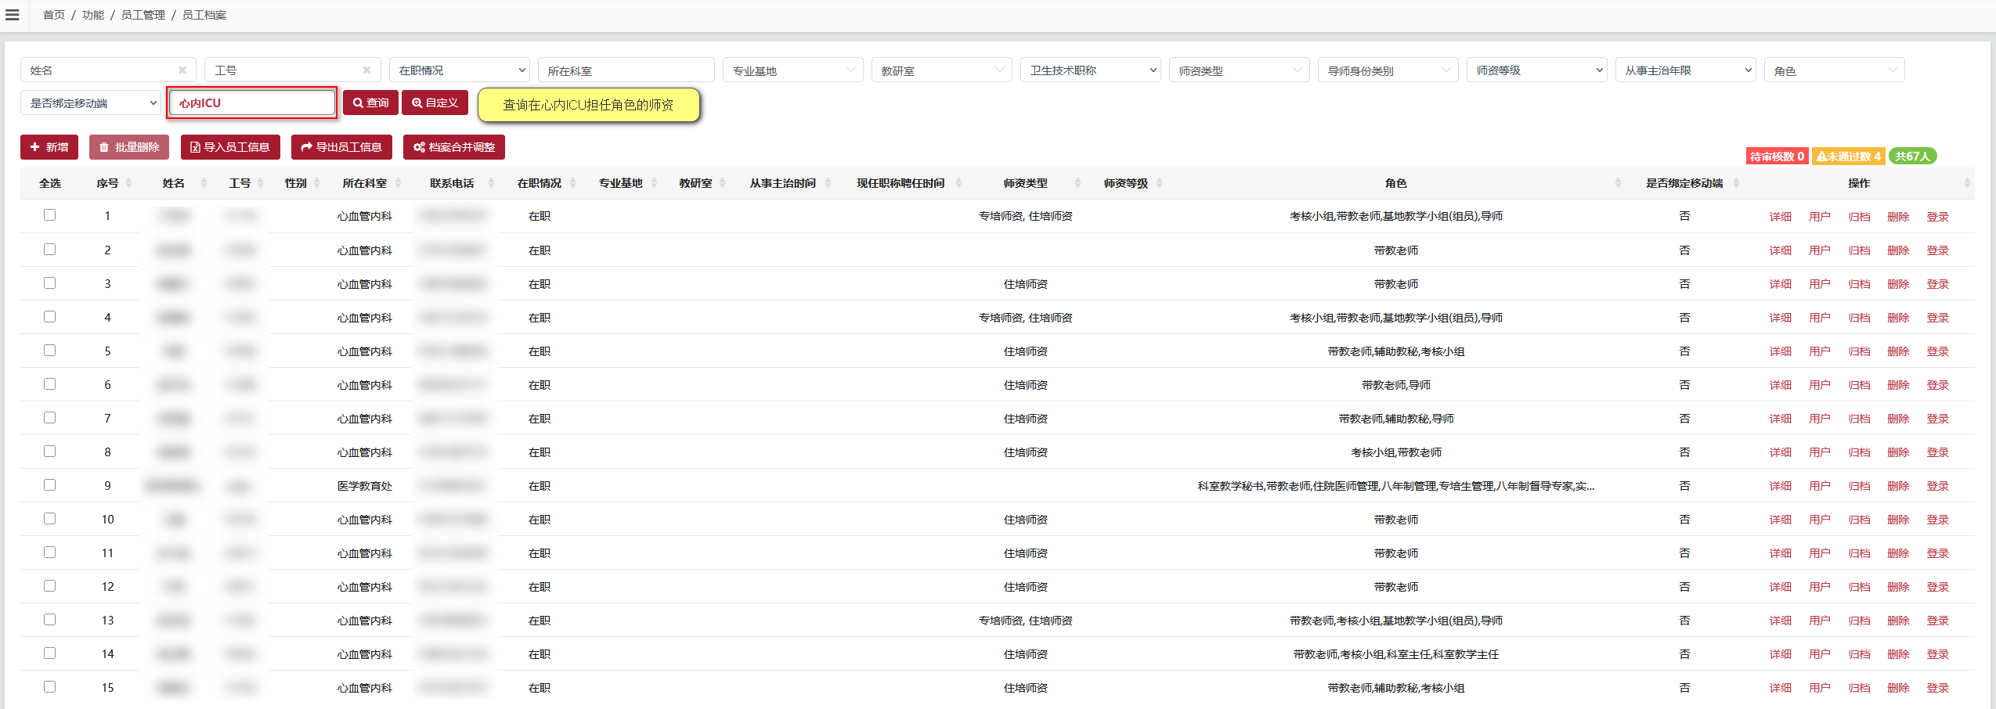Sort table by 所在科室 column arrows
Screen dimensions: 1996x709
tap(398, 183)
